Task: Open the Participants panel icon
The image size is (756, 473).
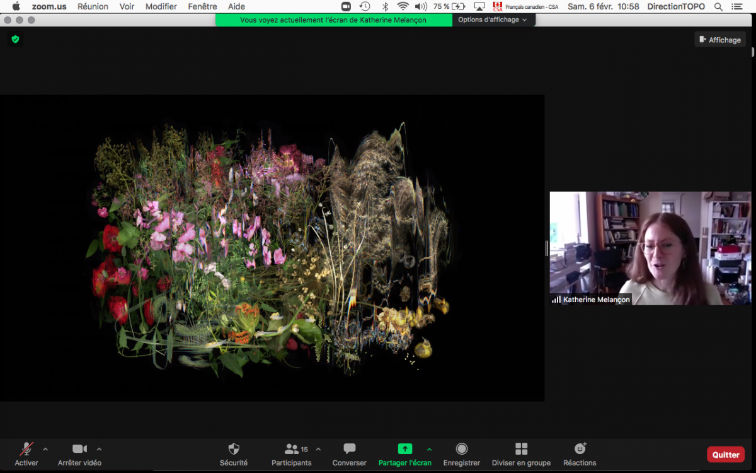Action: pyautogui.click(x=292, y=449)
